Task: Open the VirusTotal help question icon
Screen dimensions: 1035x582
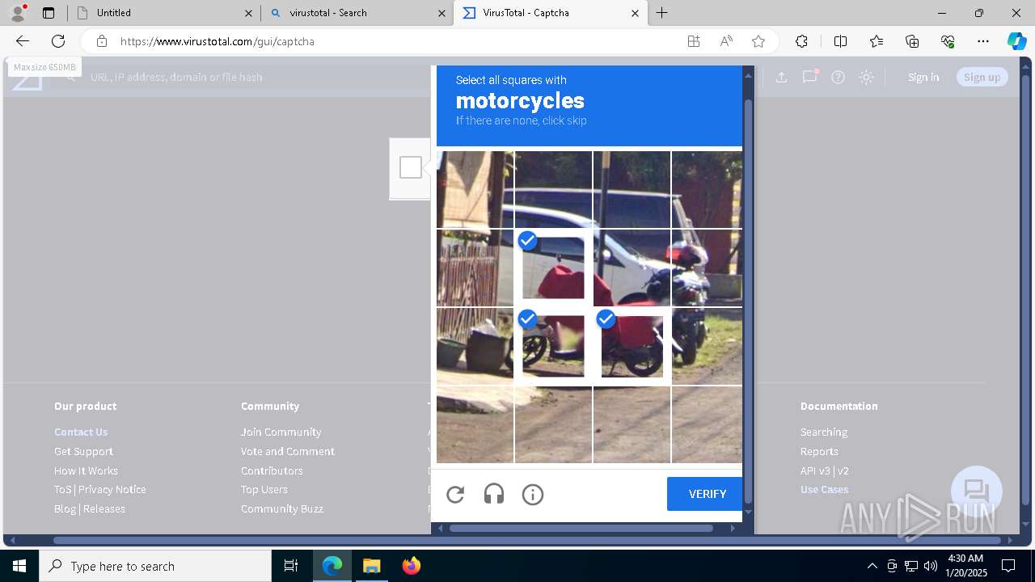Action: 839,77
